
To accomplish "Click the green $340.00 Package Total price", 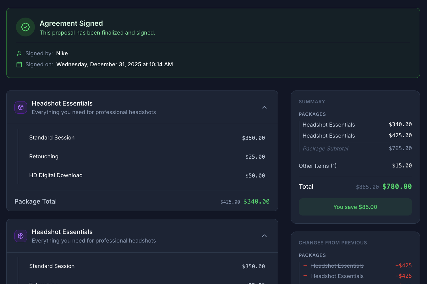I will click(x=256, y=201).
